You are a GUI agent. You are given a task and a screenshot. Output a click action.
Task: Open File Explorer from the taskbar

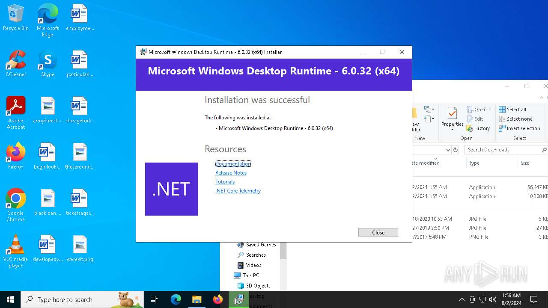[x=197, y=299]
